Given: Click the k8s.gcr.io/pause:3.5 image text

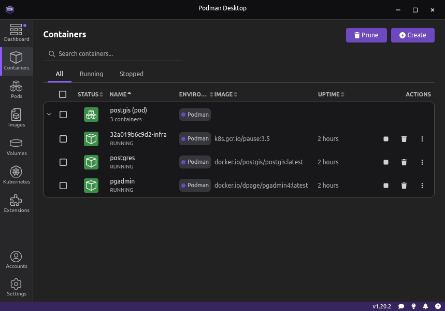Looking at the screenshot, I should tap(242, 139).
